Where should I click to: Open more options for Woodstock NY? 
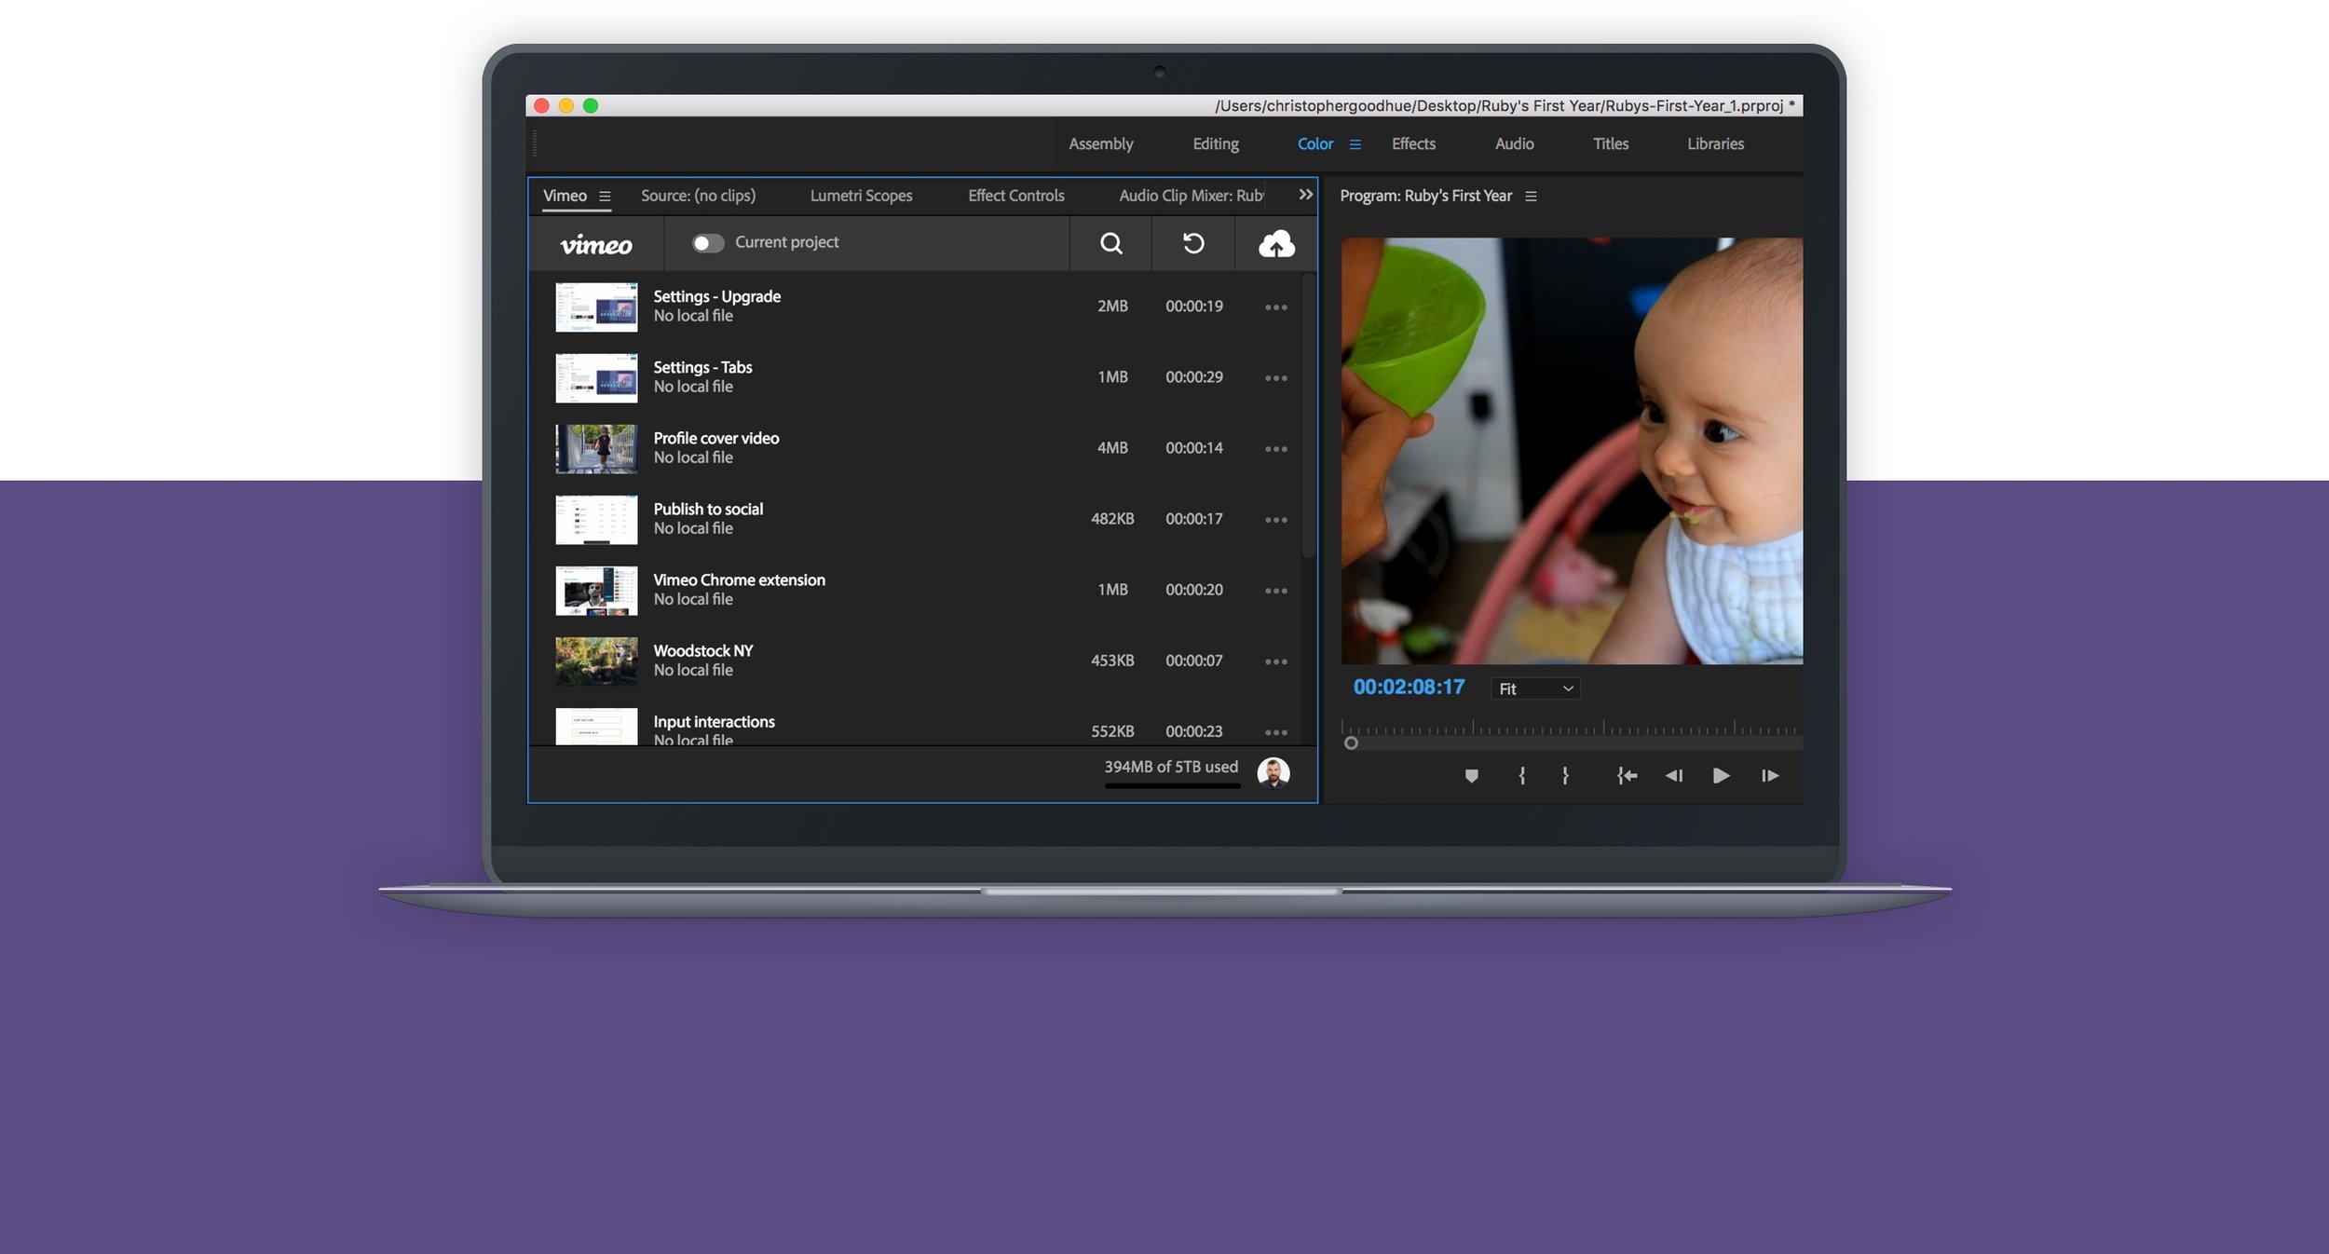(1276, 661)
